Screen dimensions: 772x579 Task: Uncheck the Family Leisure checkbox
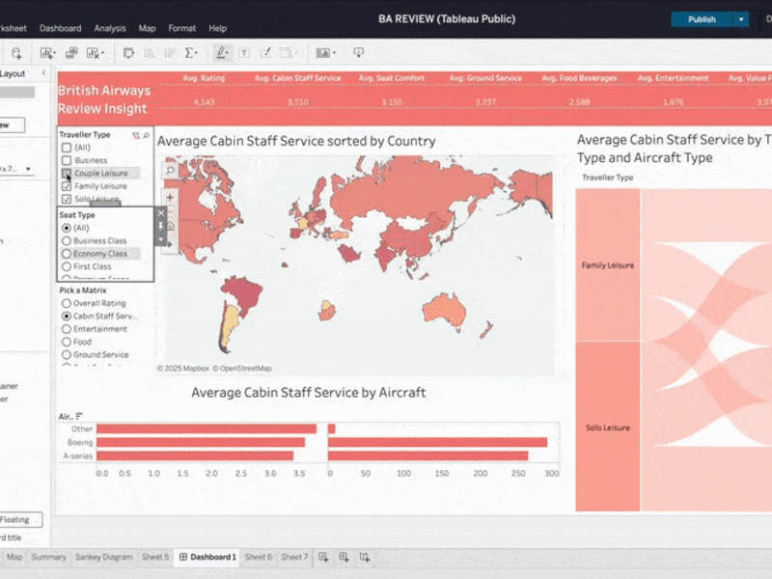click(x=67, y=186)
